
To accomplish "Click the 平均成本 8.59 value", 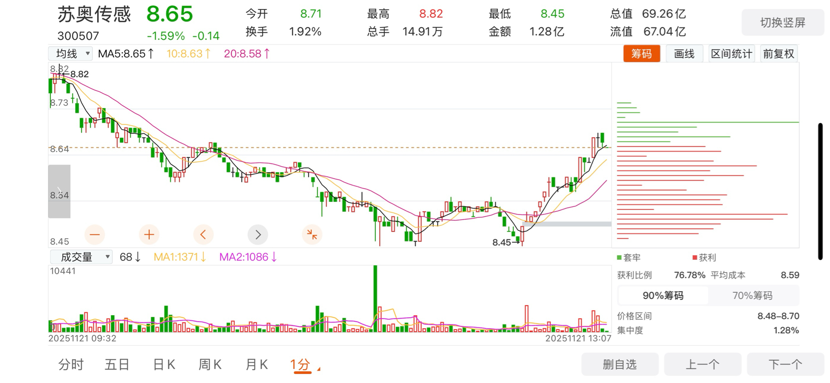I will tap(790, 275).
